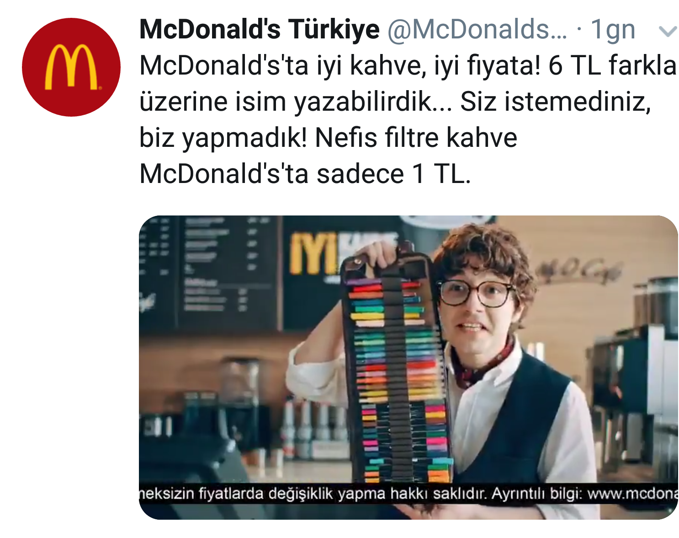Click the 'Ayrıntılı bilgi: www.mcdona' ticker text
679x538 pixels.
click(x=584, y=494)
